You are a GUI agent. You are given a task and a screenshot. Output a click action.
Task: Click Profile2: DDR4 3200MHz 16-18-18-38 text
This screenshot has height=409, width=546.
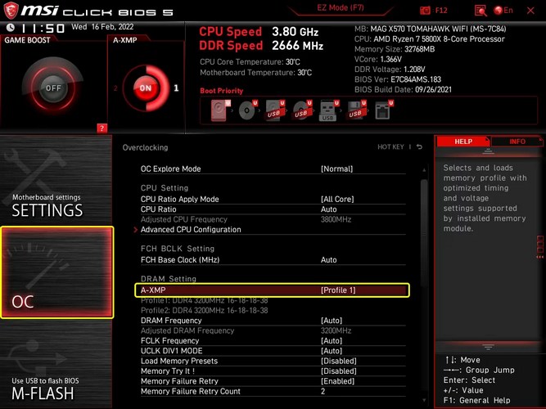click(205, 310)
